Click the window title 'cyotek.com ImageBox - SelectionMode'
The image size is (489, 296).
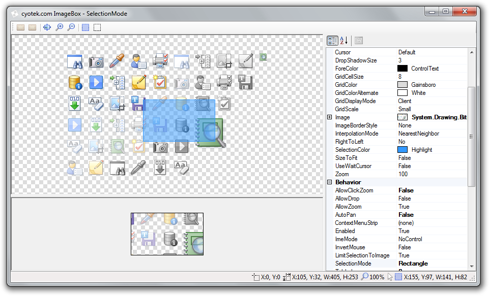(x=74, y=14)
